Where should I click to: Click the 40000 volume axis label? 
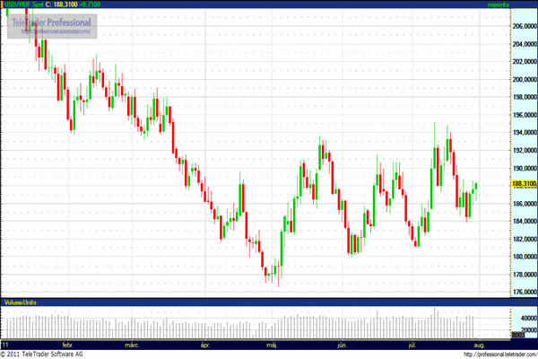[x=523, y=317]
